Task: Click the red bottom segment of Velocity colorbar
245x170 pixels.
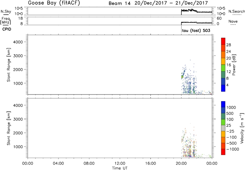Action: (x=223, y=152)
